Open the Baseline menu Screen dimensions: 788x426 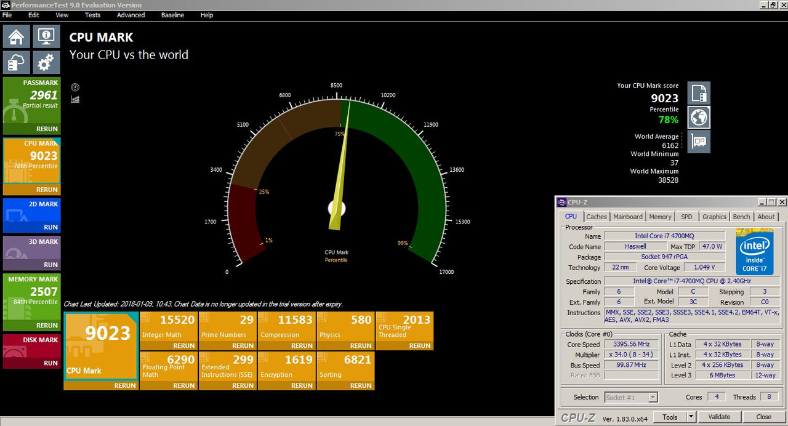pyautogui.click(x=172, y=15)
